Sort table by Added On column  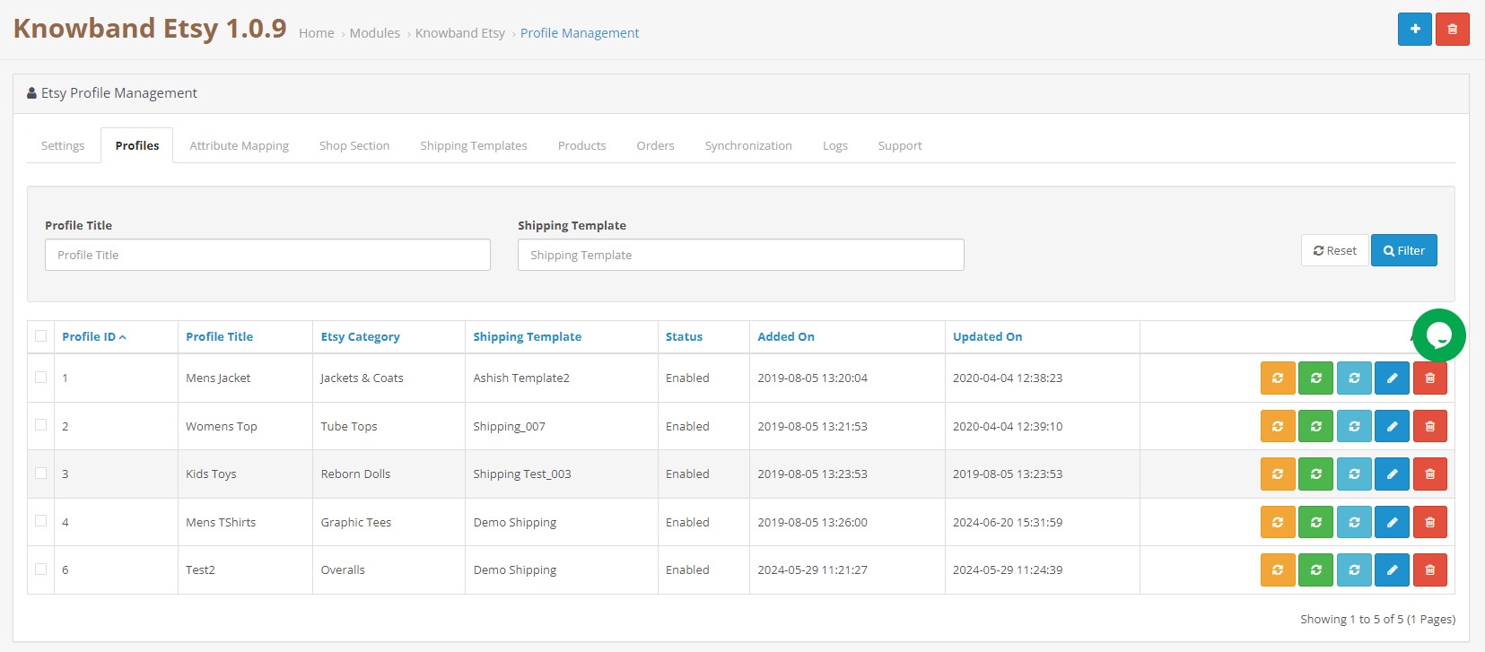pyautogui.click(x=786, y=336)
